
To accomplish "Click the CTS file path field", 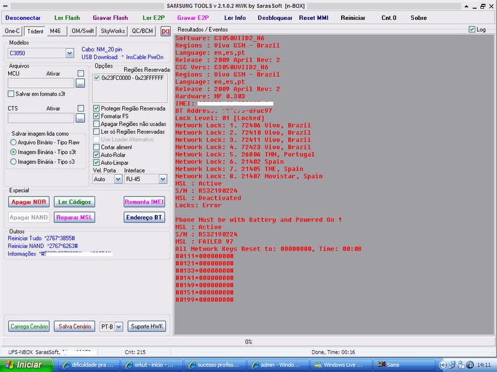I will [x=41, y=118].
